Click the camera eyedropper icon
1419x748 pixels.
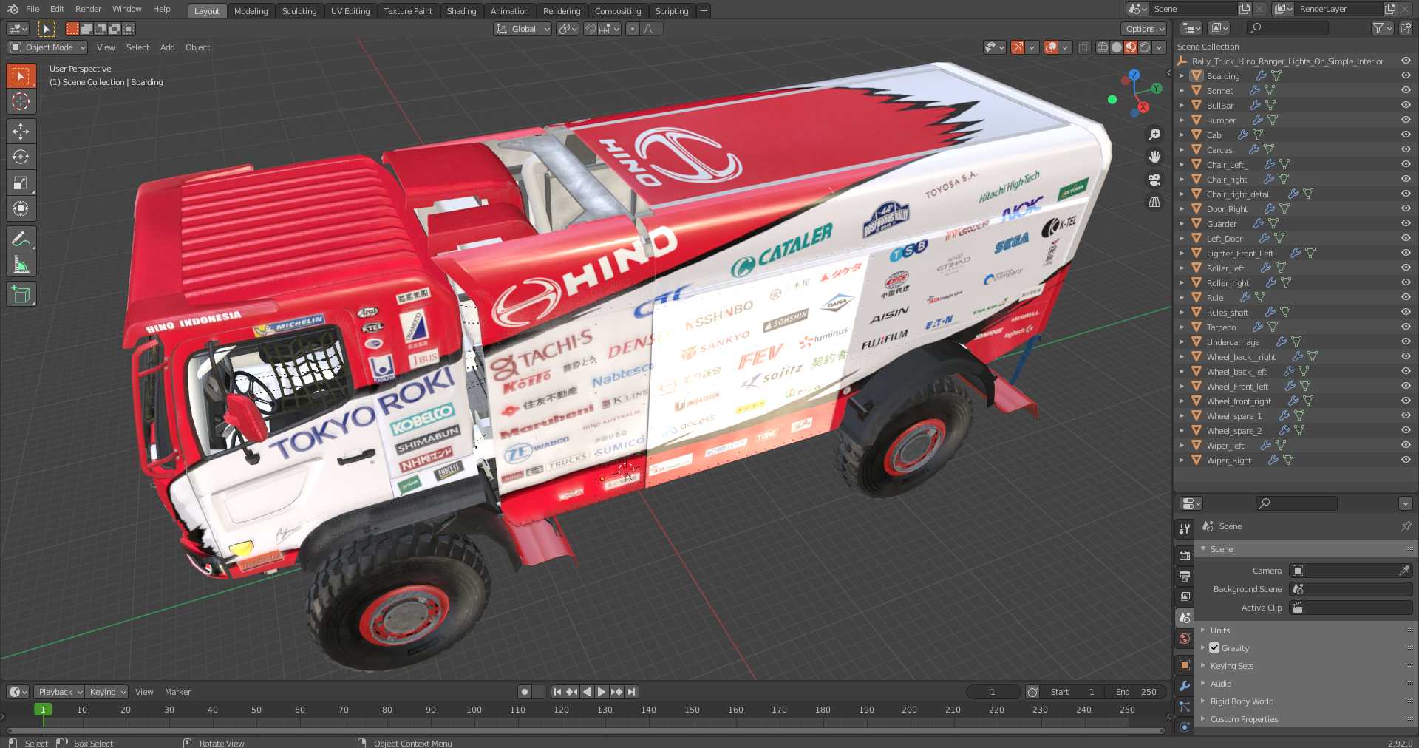(1404, 571)
